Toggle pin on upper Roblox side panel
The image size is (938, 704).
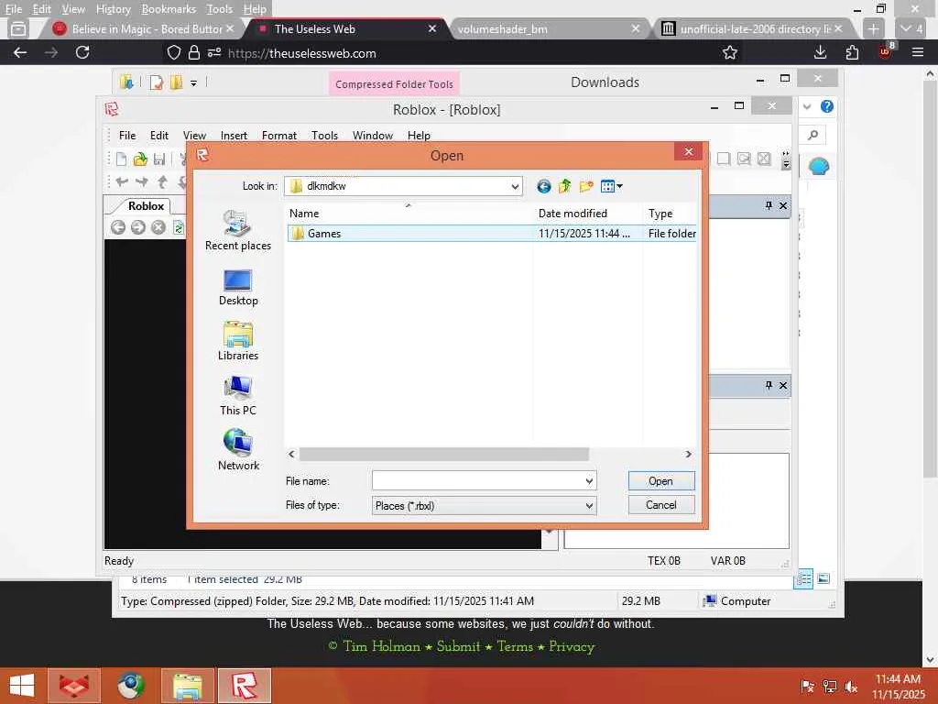769,205
